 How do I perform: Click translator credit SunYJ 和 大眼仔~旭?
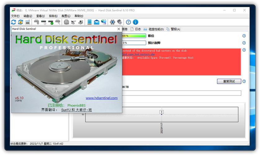[x=76, y=110]
